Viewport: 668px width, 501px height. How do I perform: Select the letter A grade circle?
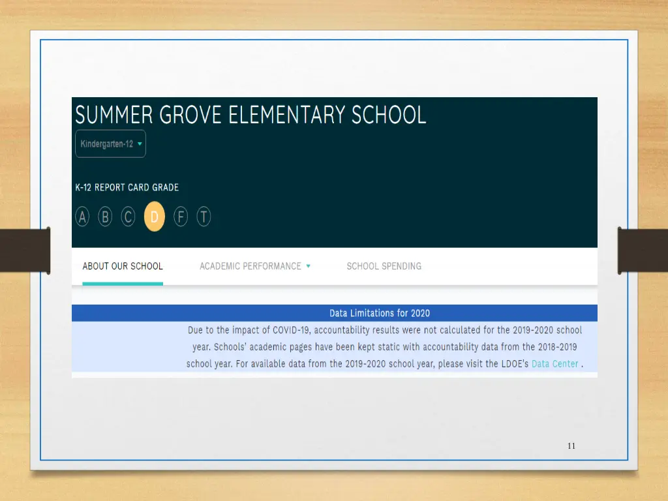pyautogui.click(x=82, y=217)
